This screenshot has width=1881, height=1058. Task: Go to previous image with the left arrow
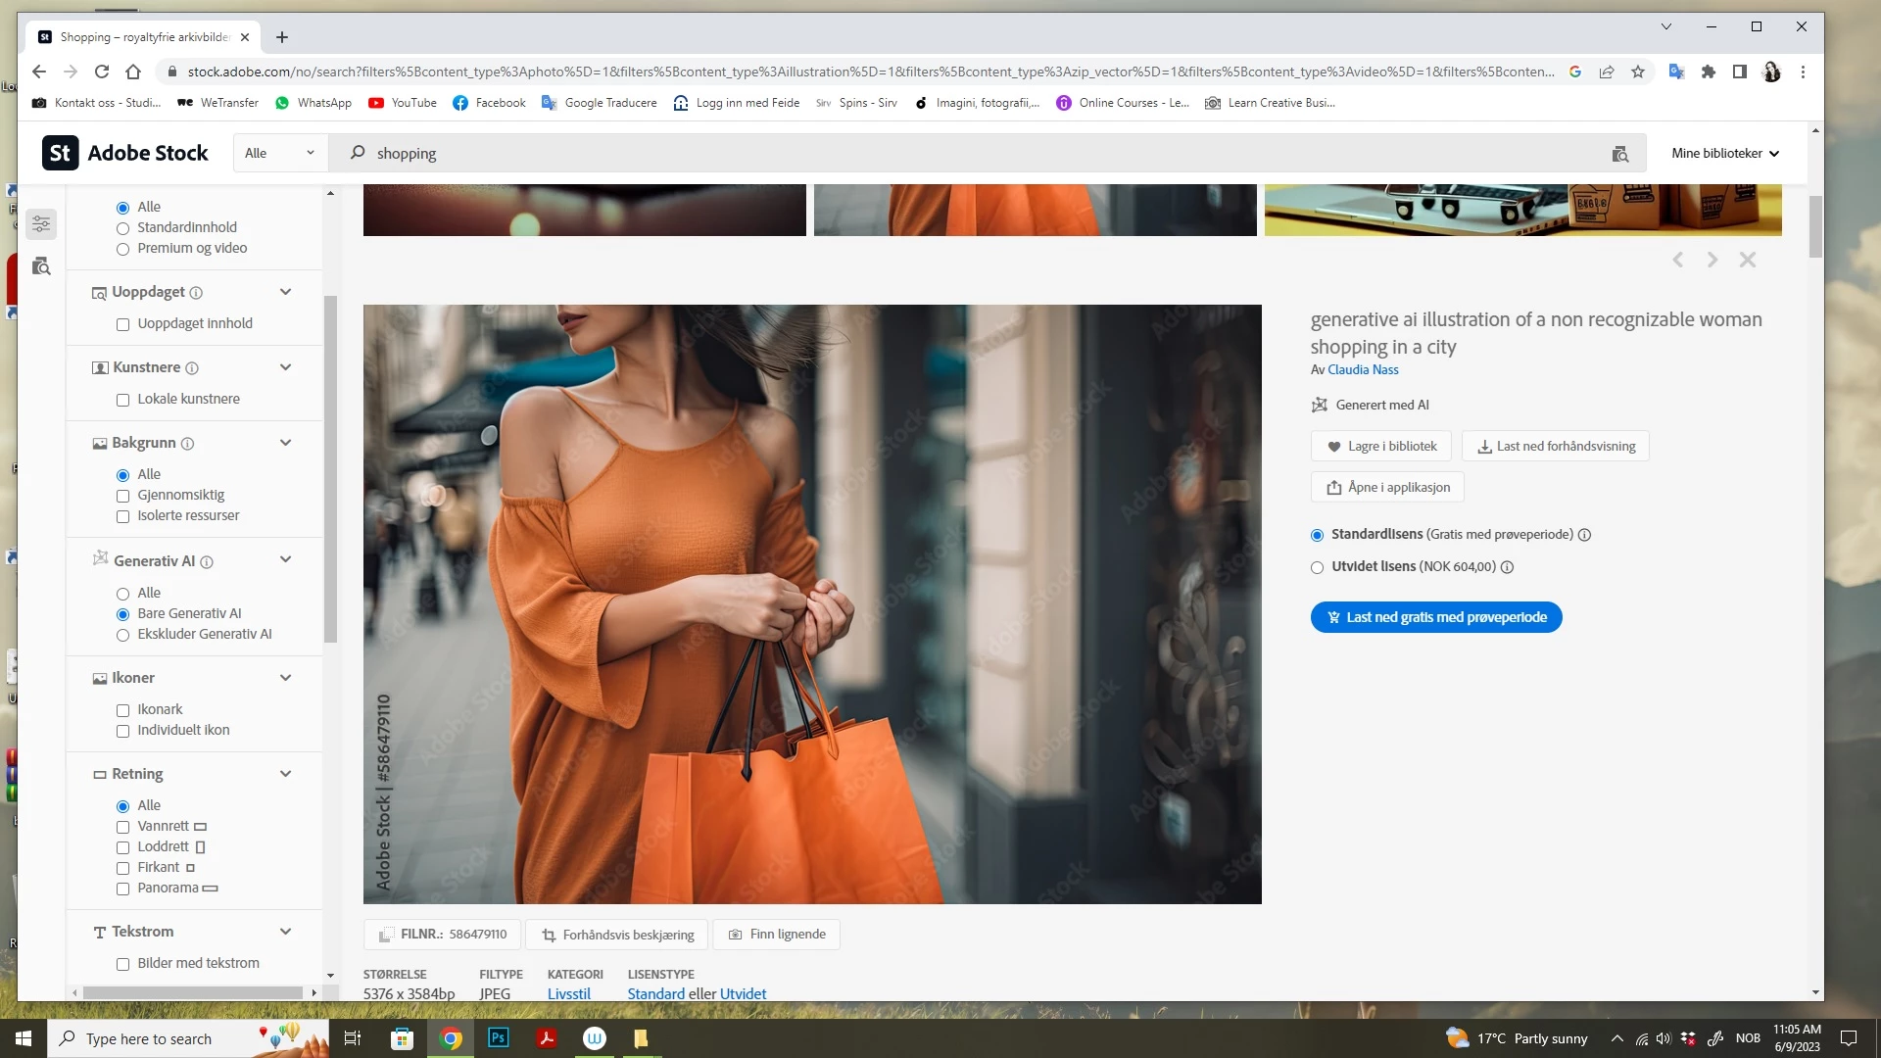coord(1677,260)
